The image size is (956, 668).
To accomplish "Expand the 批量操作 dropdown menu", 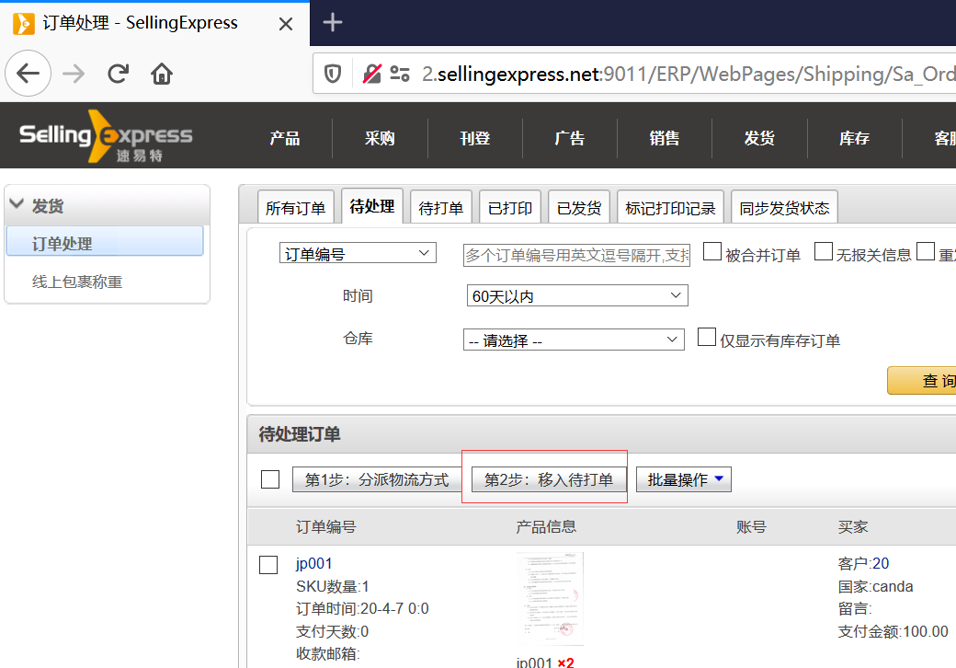I will point(684,479).
